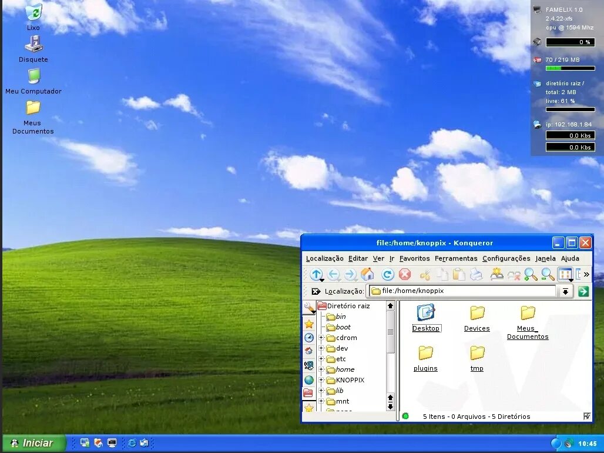
Task: Open the location history dropdown
Action: (x=565, y=291)
